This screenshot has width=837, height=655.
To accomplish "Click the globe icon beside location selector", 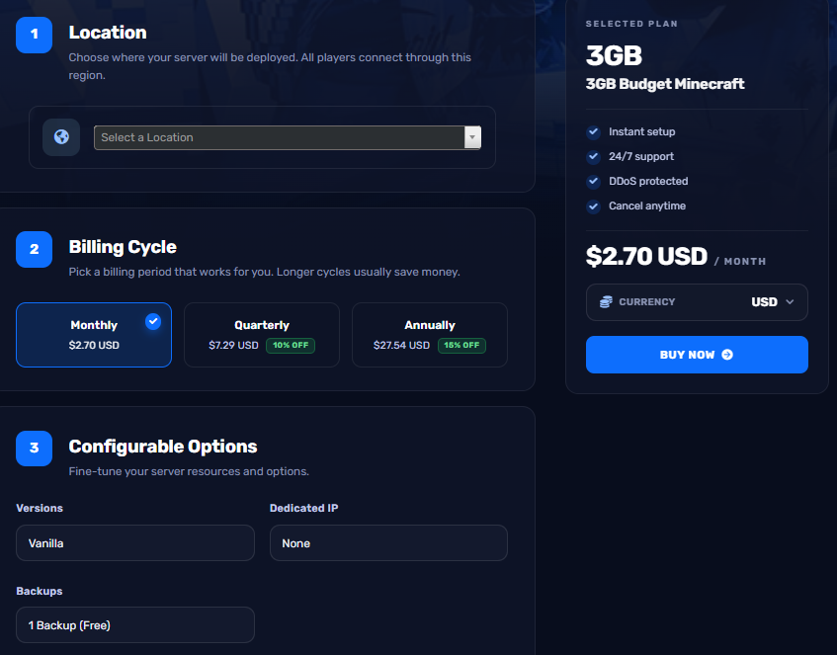I will click(x=61, y=137).
